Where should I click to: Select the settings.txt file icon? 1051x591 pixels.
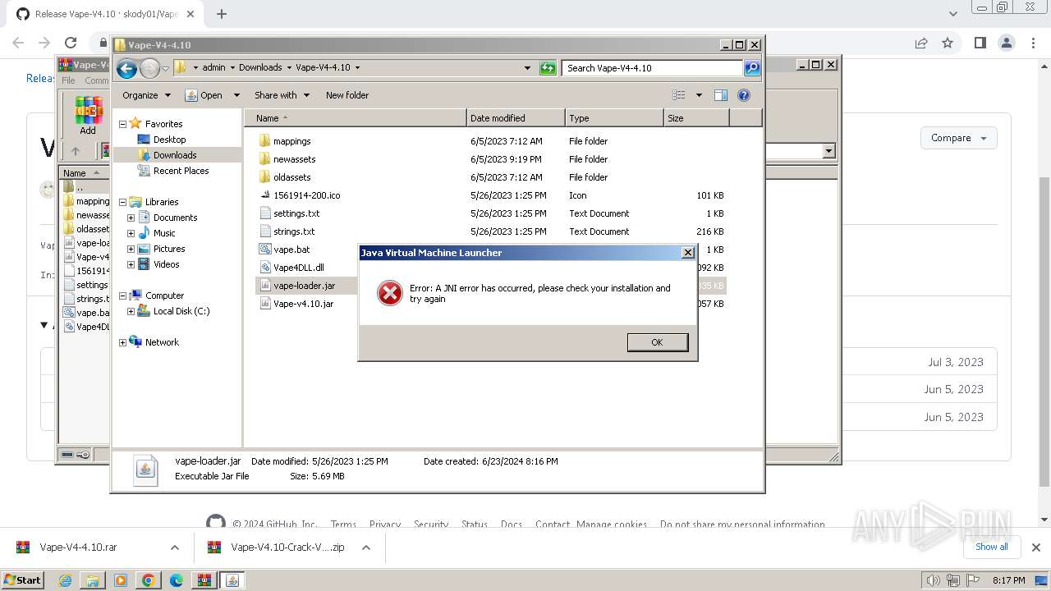tap(264, 213)
